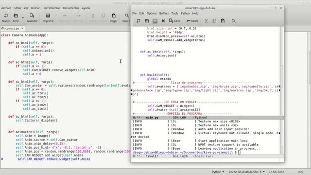Viewport: 311px width, 175px height.
Task: Click the Buscar magnifier icon in gedit
Action: tap(126, 16)
